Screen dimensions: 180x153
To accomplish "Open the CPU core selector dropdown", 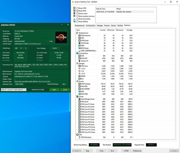I will pyautogui.click(x=13, y=90).
